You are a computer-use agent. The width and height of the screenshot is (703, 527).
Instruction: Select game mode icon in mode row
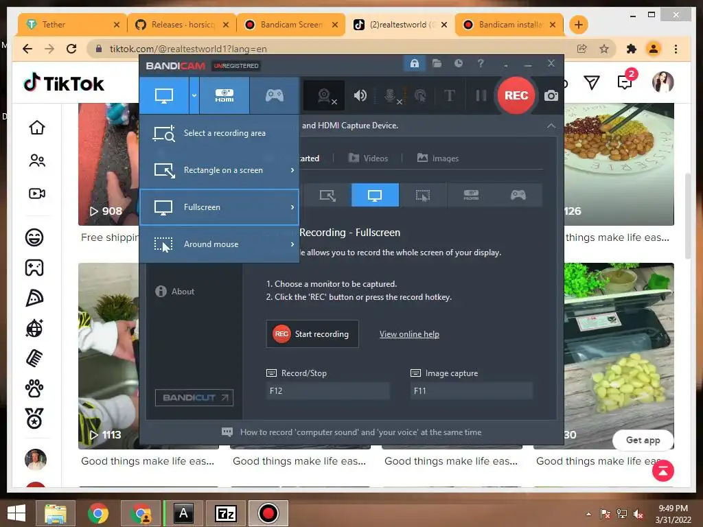coord(518,196)
